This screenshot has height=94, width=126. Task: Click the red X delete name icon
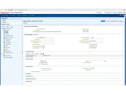pos(43,54)
